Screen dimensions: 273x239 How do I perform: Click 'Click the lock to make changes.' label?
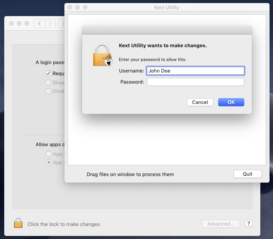pos(64,224)
